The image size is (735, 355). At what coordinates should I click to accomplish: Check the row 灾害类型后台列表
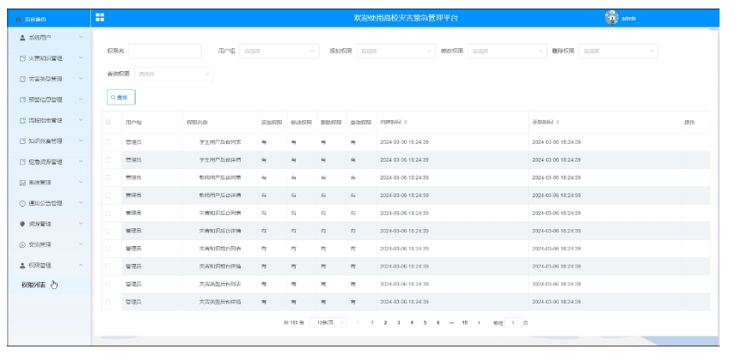[108, 284]
